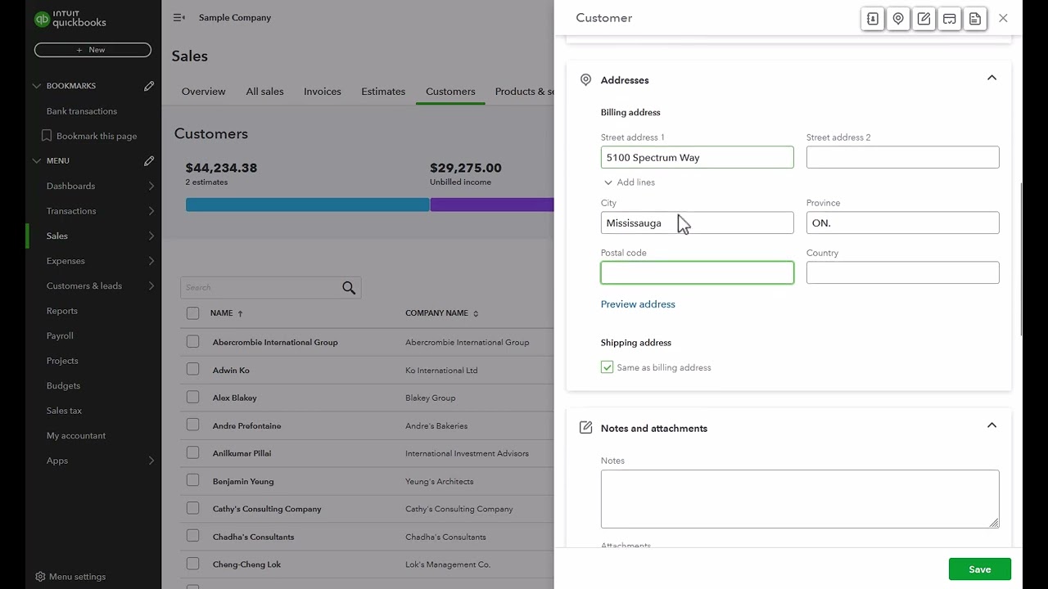
Task: Expand Add lines under street address
Action: tap(630, 182)
